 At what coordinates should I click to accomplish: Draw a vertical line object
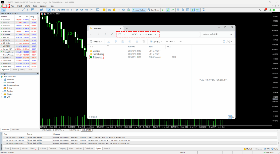tap(14, 10)
